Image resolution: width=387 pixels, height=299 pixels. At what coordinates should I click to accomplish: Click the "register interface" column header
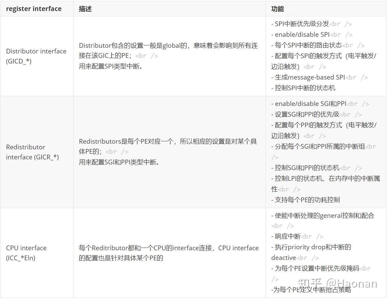pos(33,9)
